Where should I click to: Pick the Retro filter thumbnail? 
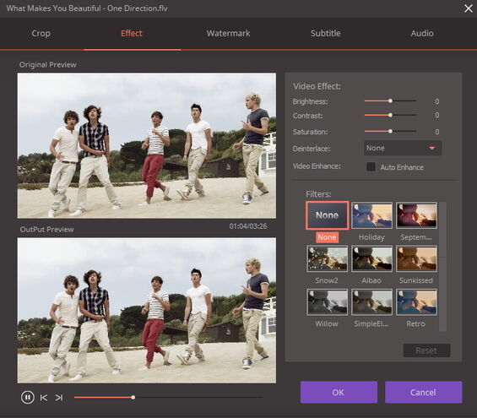[x=416, y=302]
